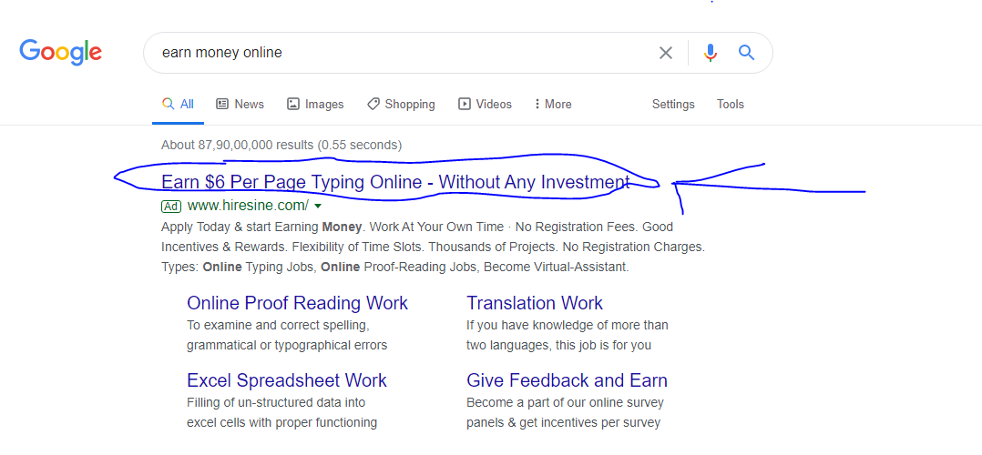Viewport: 982px width, 455px height.
Task: Open the Give Feedback and Earn sitelink
Action: tap(567, 380)
